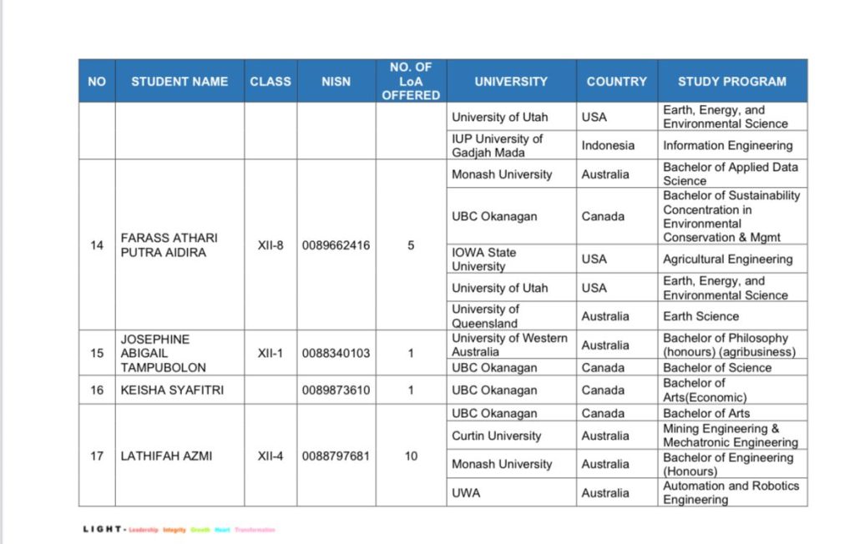Click the Automation and Robotics Engineering cell

[731, 492]
